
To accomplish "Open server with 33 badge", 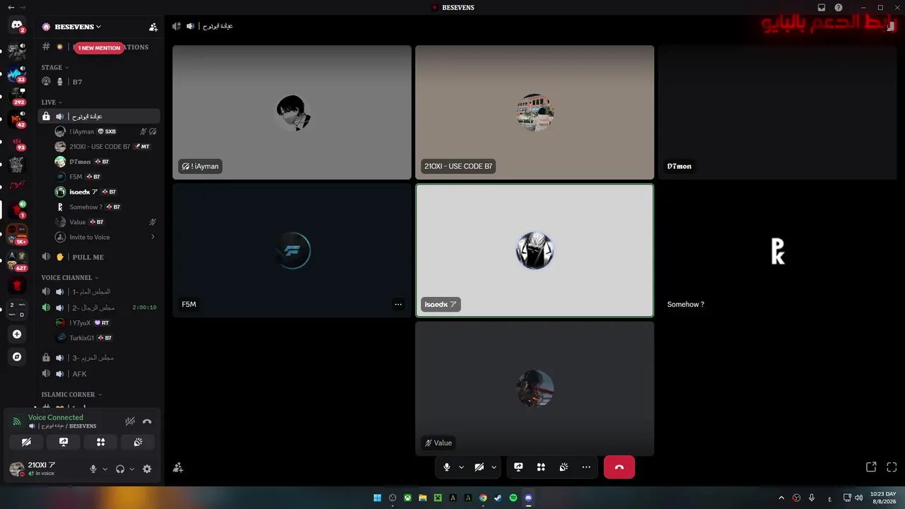I will point(17,74).
